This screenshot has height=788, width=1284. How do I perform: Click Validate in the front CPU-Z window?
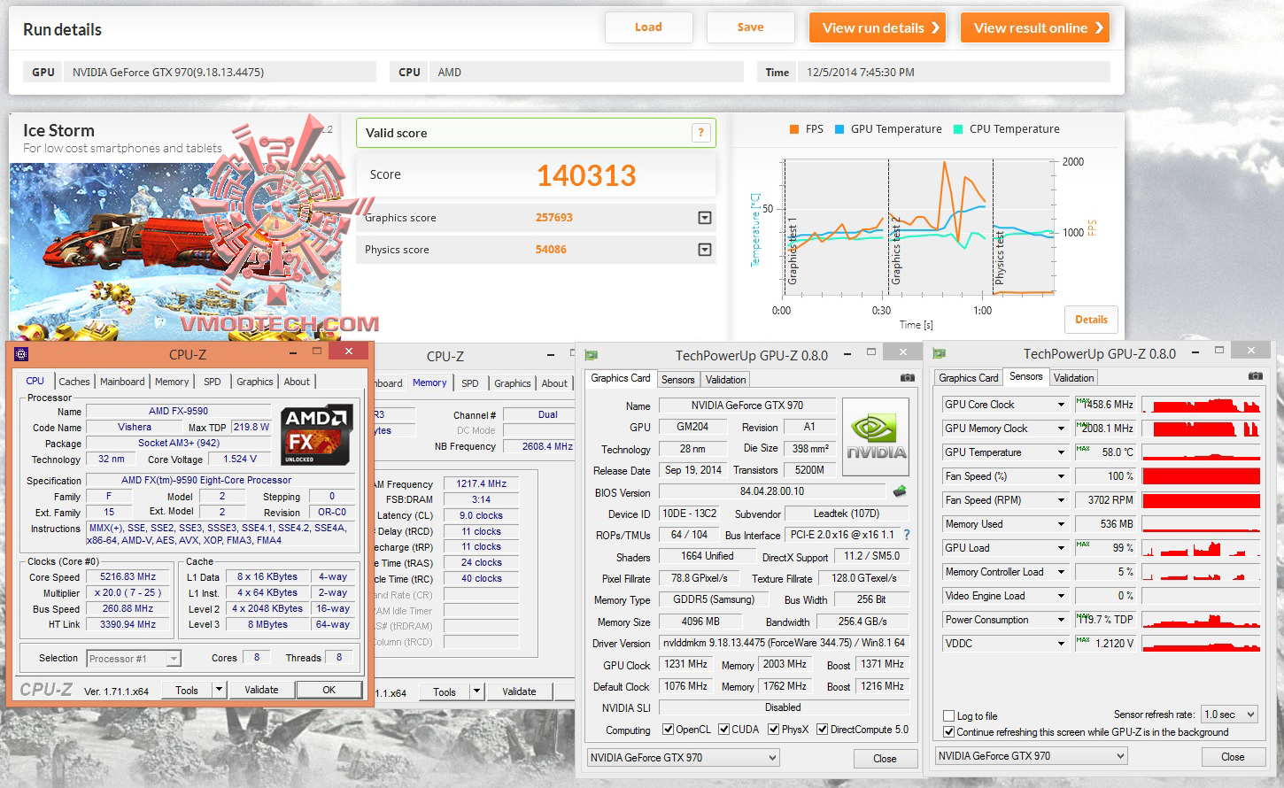tap(261, 690)
